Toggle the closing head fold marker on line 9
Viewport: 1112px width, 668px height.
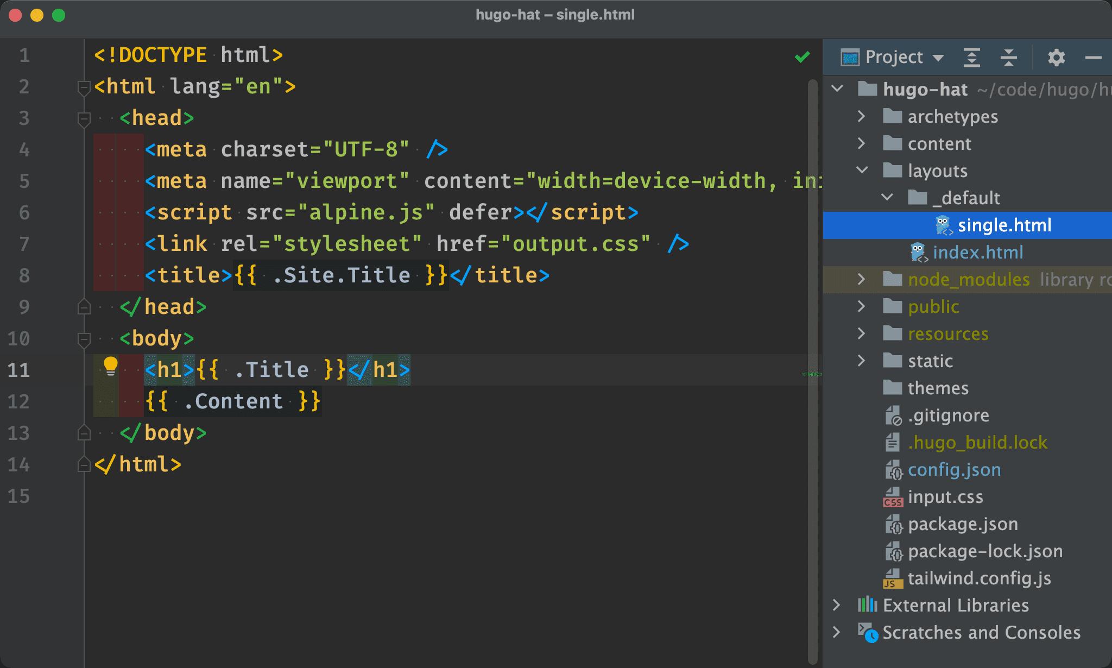[x=84, y=307]
